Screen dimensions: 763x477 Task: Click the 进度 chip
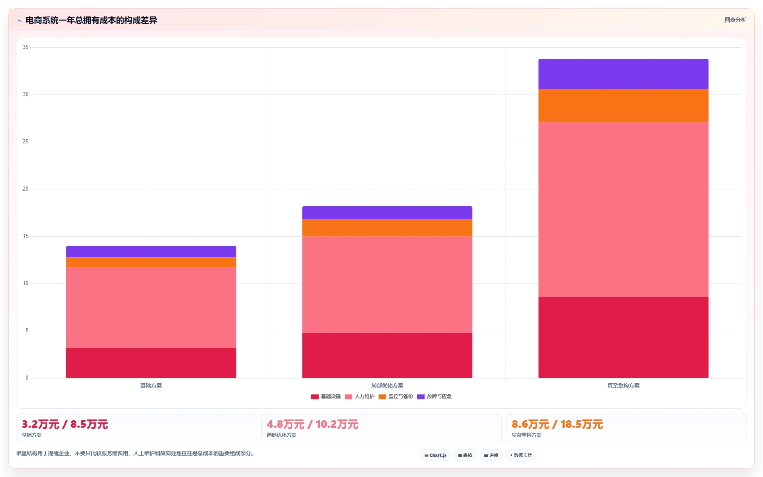pos(491,455)
